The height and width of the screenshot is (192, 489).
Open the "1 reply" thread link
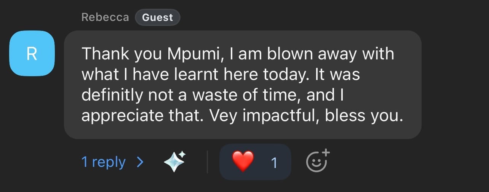(x=103, y=162)
